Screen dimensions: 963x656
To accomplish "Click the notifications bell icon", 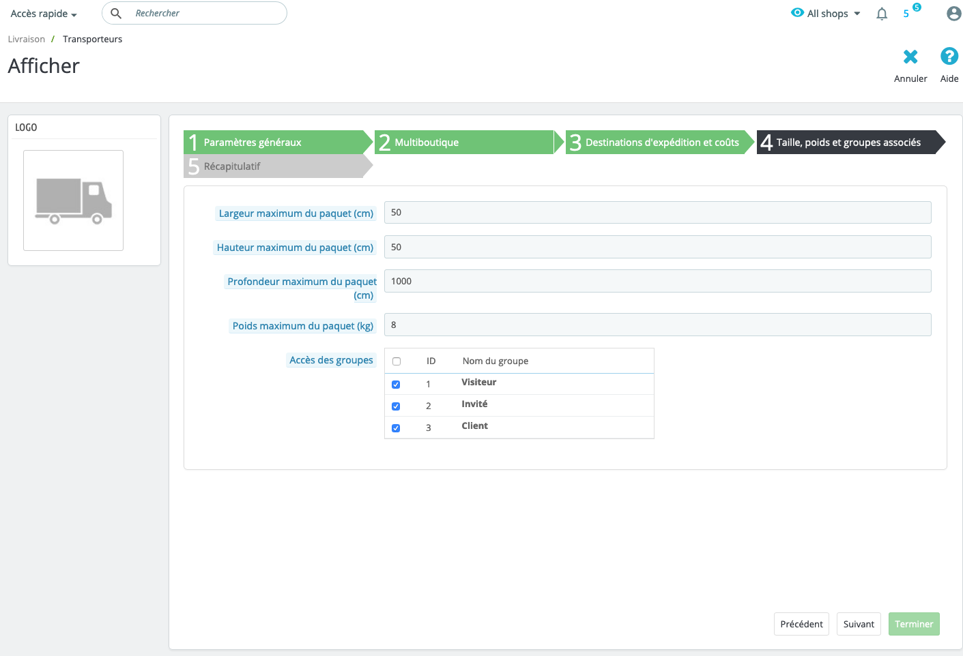I will point(882,14).
